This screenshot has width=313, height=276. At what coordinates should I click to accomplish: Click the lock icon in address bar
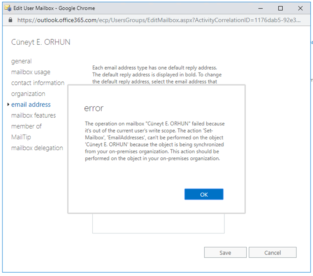pyautogui.click(x=11, y=20)
